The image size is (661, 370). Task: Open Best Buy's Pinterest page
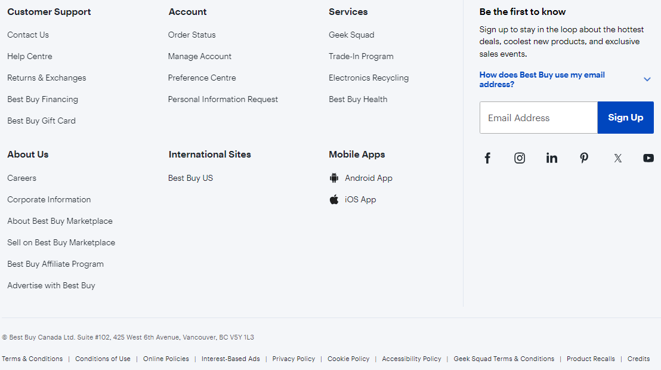coord(584,158)
